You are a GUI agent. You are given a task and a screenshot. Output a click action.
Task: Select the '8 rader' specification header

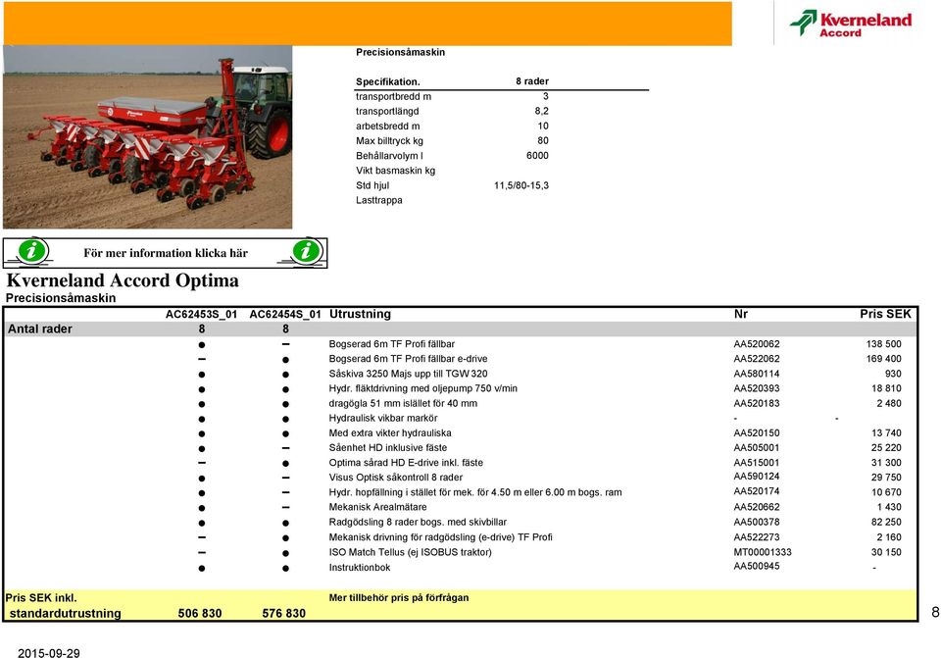532,81
